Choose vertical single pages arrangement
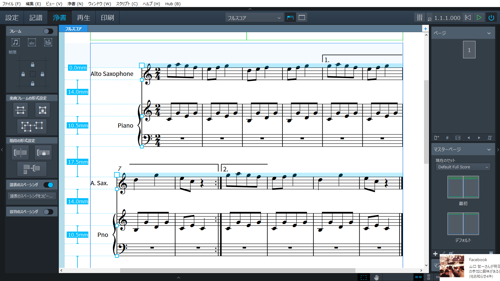Viewport: 500px width, 281px height. [x=428, y=277]
